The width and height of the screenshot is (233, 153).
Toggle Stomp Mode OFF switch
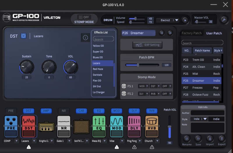pyautogui.click(x=84, y=17)
